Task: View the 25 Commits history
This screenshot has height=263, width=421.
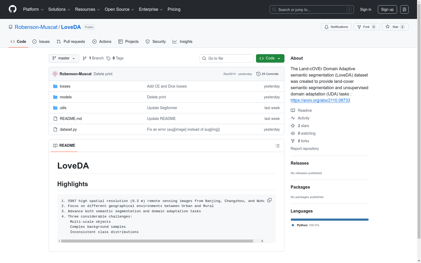Action: pyautogui.click(x=267, y=74)
